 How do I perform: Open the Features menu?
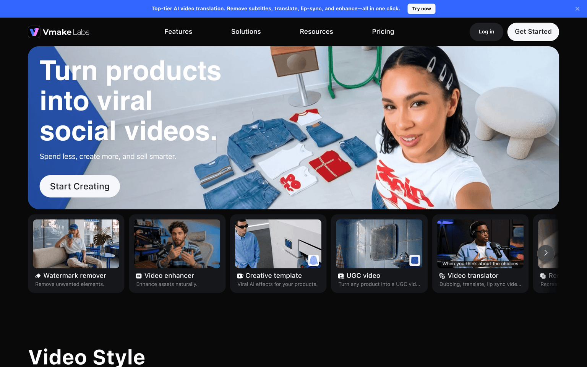tap(178, 32)
